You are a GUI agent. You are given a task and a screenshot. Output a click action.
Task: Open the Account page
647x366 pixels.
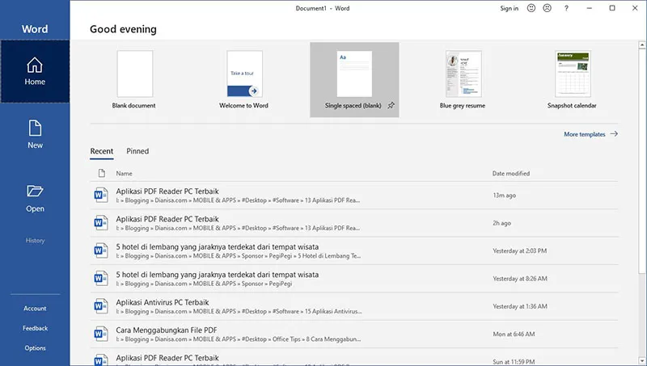(x=35, y=308)
